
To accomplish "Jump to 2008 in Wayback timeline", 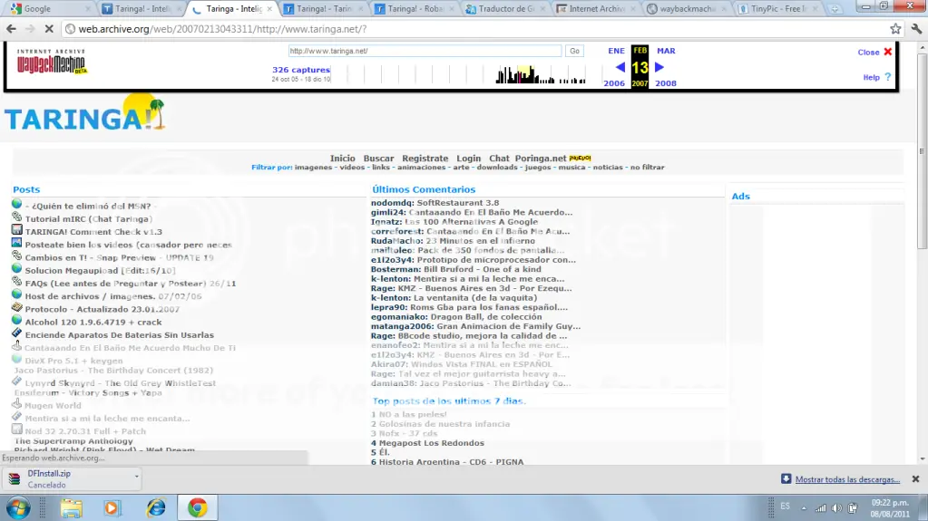I will pyautogui.click(x=666, y=83).
